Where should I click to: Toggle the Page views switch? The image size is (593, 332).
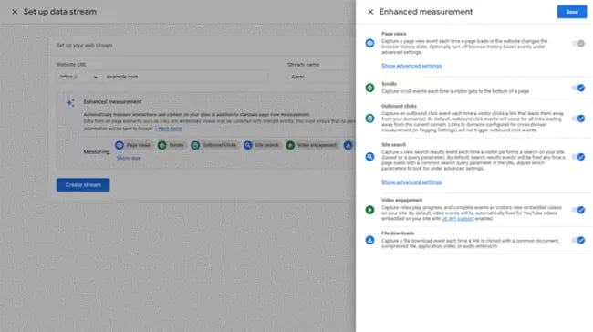point(578,44)
